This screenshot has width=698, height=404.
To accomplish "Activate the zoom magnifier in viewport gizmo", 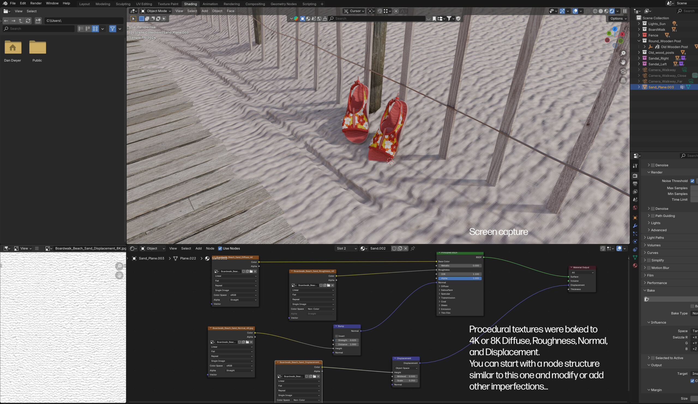I will (x=623, y=53).
